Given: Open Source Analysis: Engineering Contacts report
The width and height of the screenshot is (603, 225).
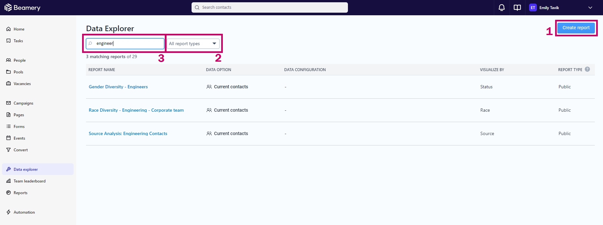Looking at the screenshot, I should 128,133.
